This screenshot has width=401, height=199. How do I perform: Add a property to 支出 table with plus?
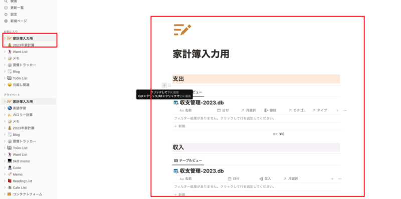(337, 110)
